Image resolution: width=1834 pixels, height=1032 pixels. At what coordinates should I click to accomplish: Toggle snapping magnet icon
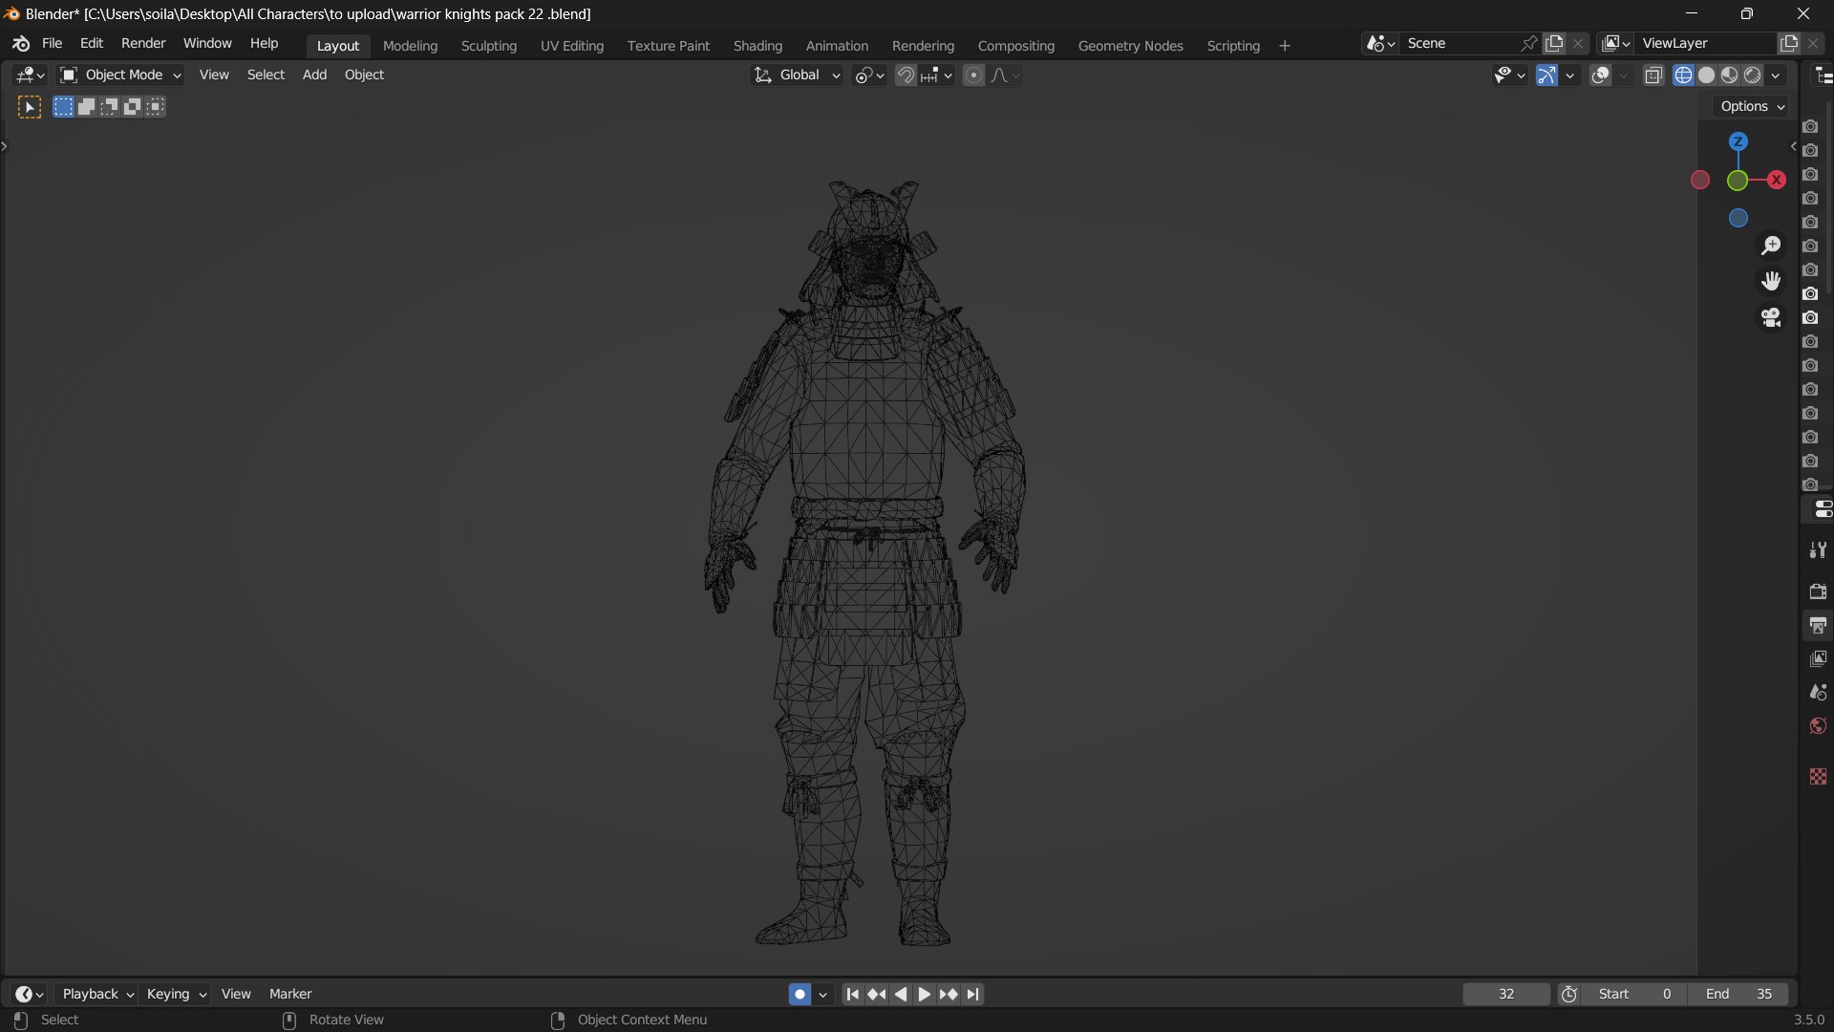tap(906, 75)
